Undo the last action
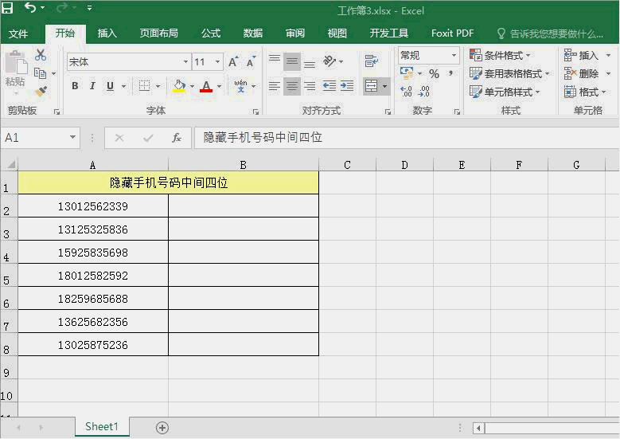620x439 pixels. click(x=30, y=7)
